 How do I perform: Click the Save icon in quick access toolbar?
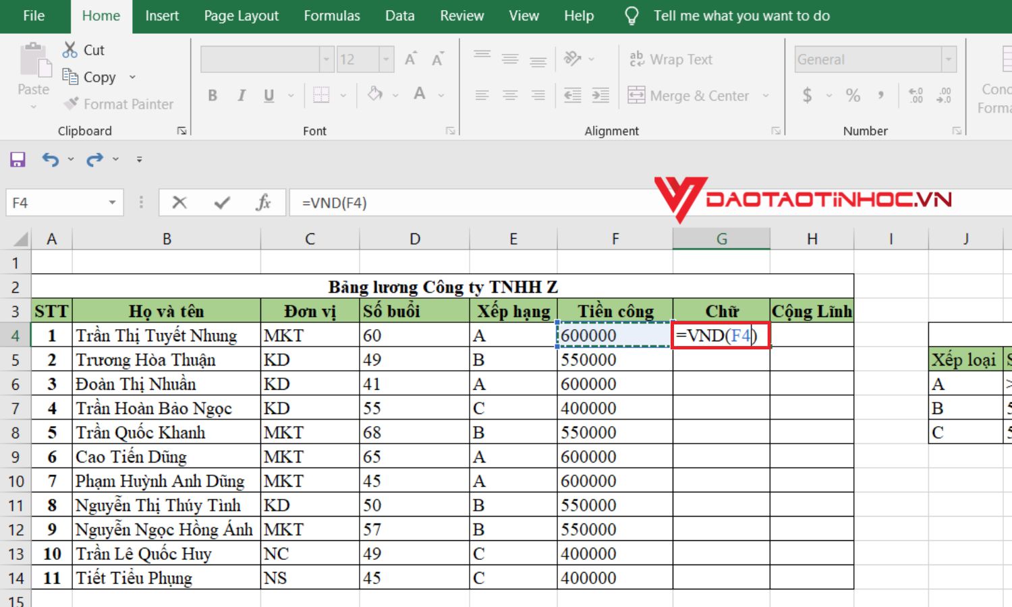pos(18,159)
